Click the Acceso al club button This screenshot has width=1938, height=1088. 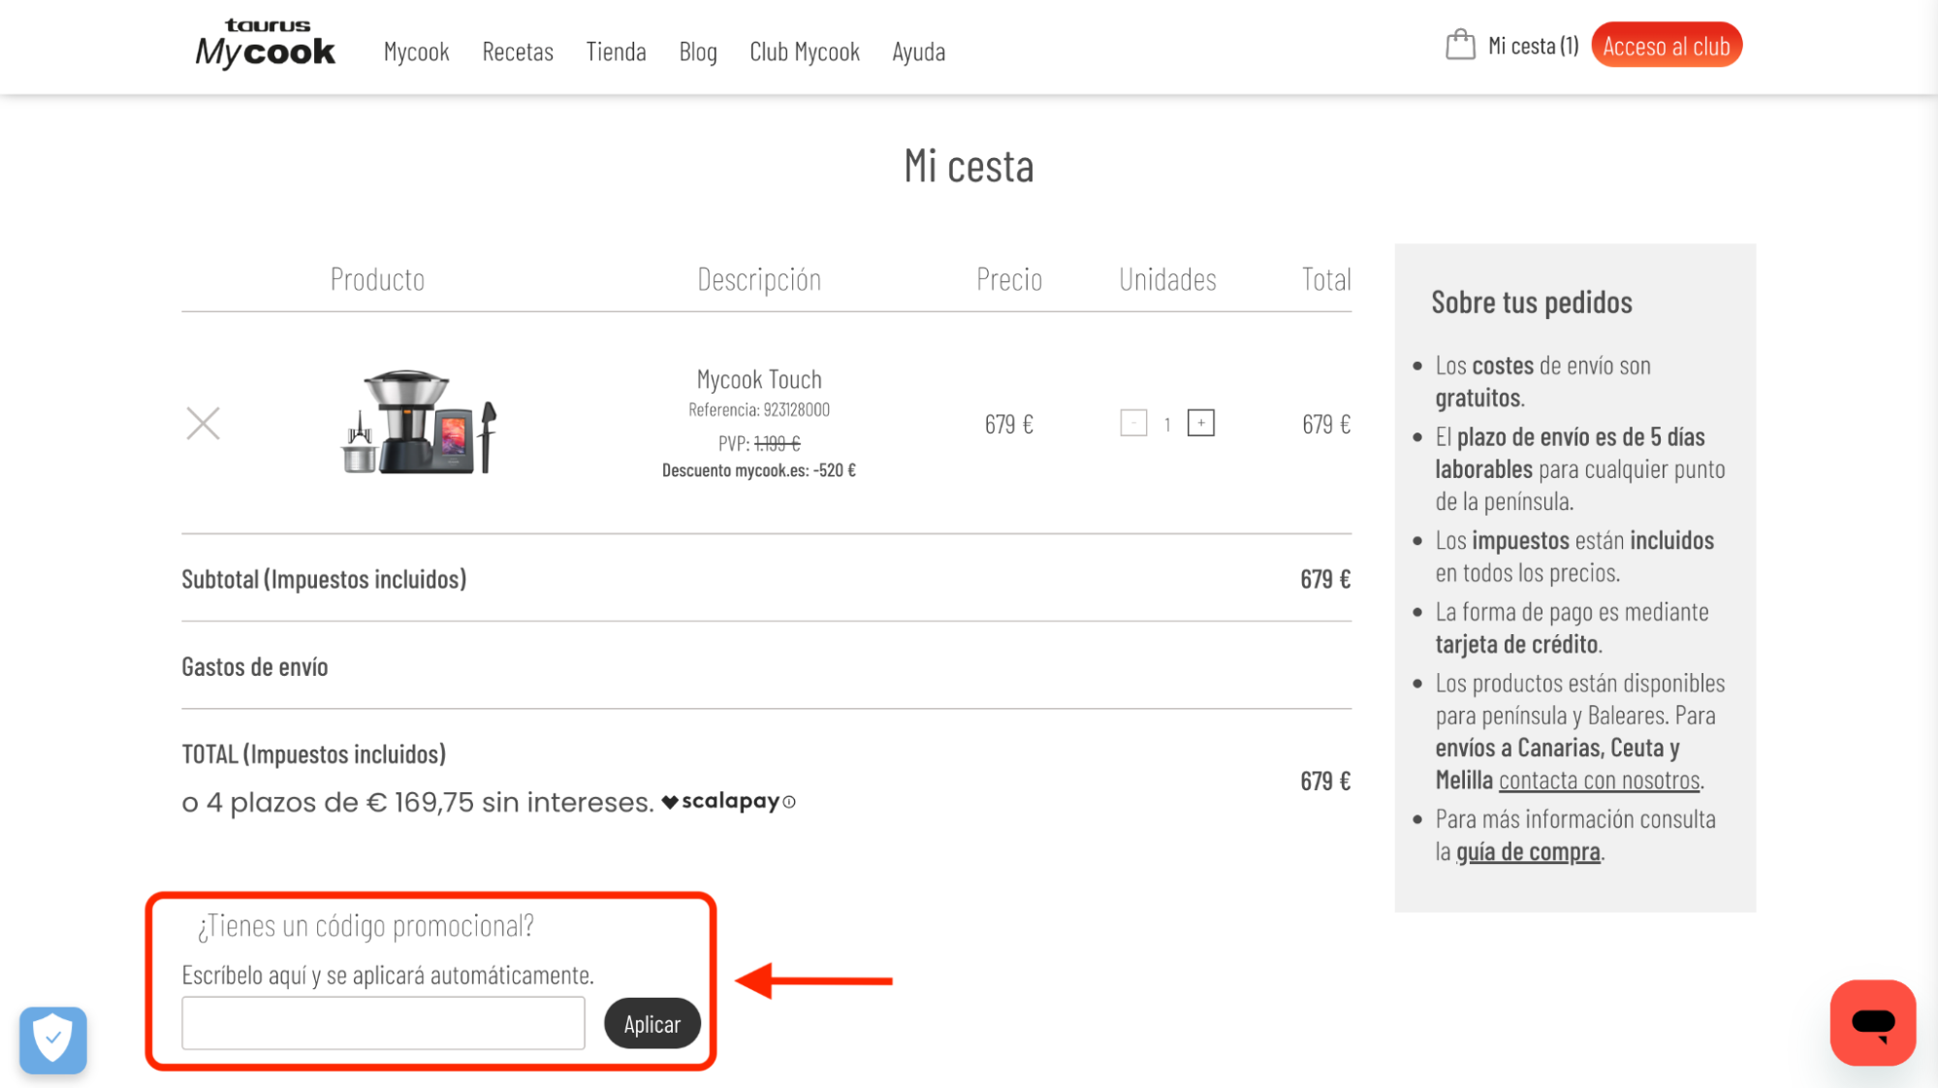pyautogui.click(x=1666, y=46)
